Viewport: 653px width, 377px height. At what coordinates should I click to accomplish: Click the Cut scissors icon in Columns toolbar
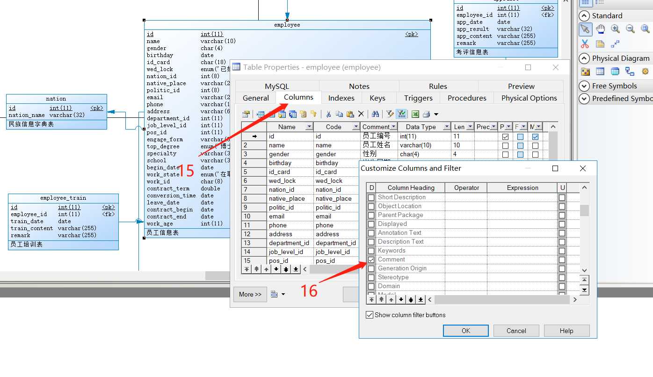click(328, 114)
